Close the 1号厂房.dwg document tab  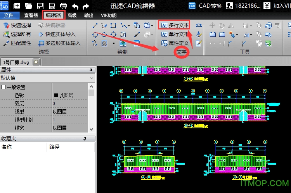pos(36,62)
